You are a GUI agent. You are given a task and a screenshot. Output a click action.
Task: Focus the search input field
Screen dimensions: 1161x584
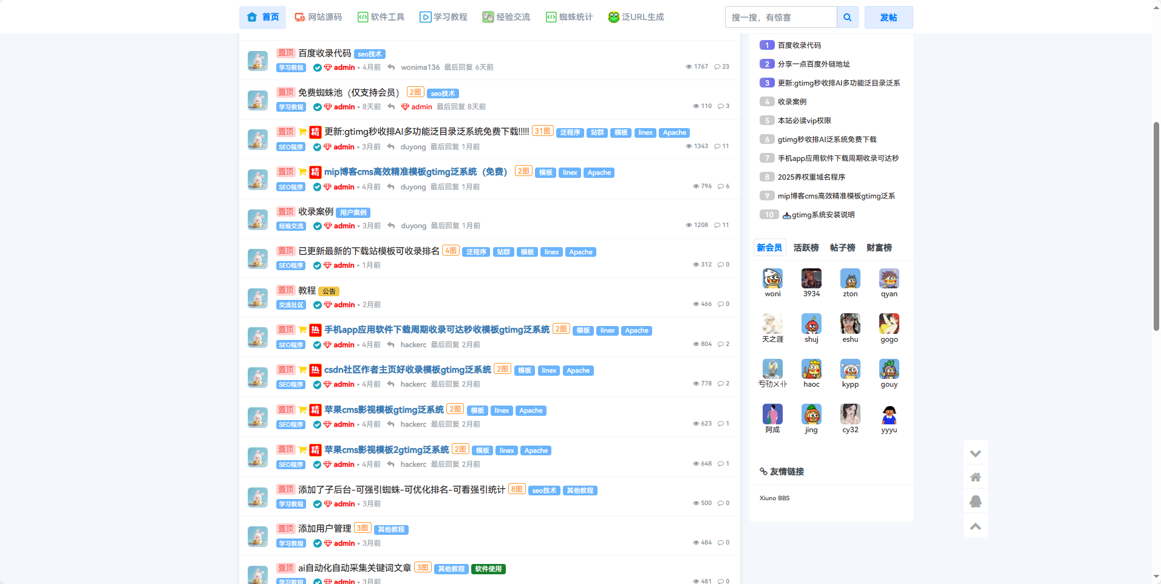781,18
